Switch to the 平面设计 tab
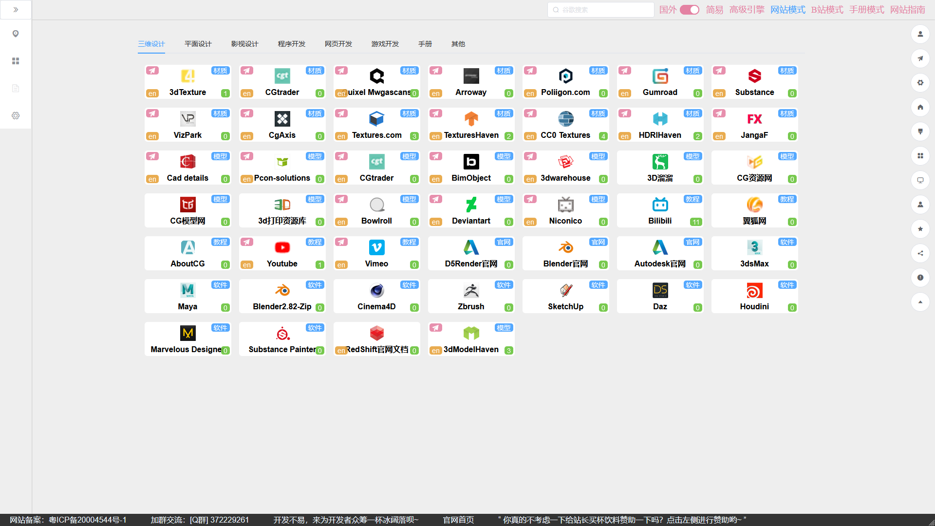 [198, 44]
